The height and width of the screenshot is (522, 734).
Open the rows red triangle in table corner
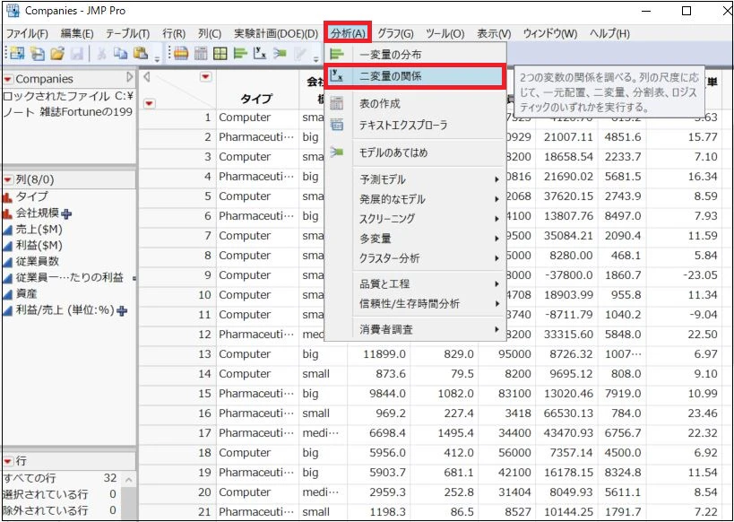149,103
